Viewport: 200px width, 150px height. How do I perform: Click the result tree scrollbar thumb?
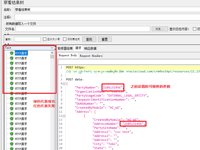tap(52, 56)
